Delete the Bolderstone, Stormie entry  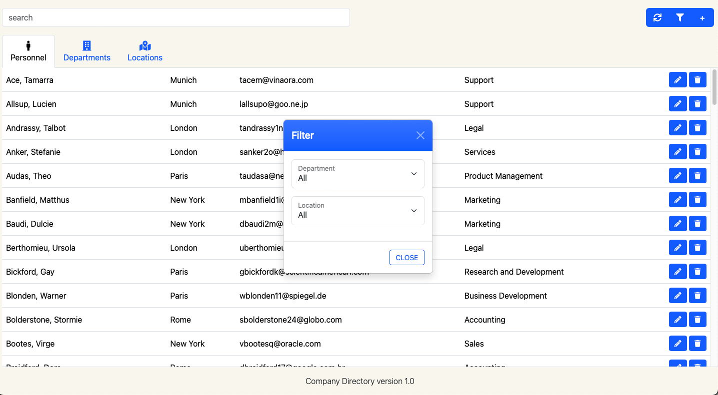pos(697,320)
